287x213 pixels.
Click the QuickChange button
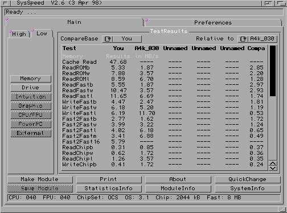[247, 179]
